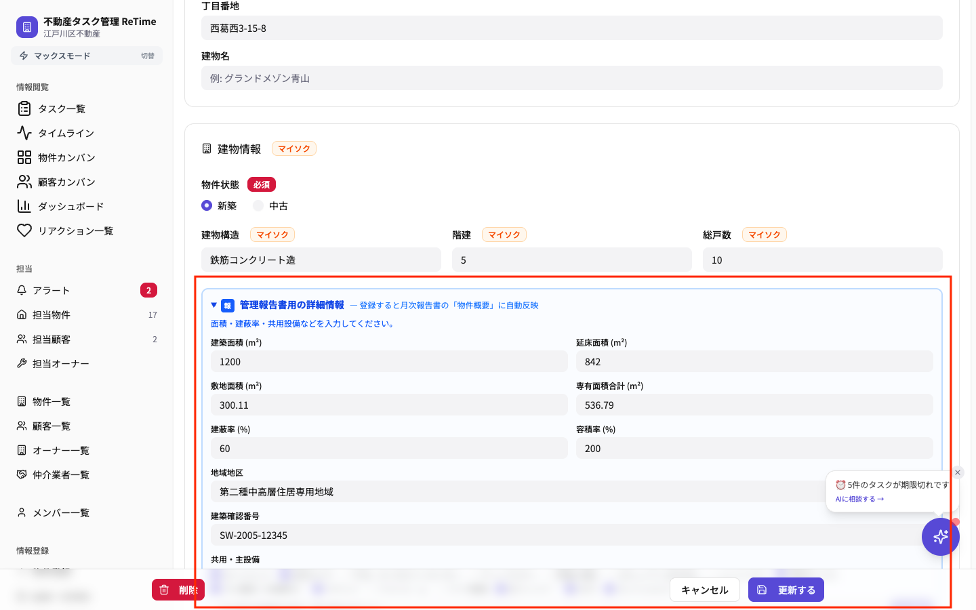Click the 建築確認番号 input field
The height and width of the screenshot is (610, 976).
(572, 535)
